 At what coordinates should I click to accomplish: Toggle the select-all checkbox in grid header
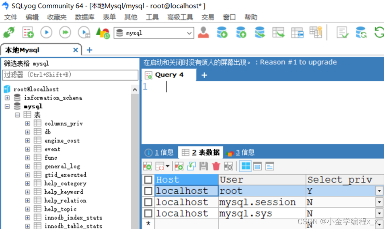[x=148, y=180]
